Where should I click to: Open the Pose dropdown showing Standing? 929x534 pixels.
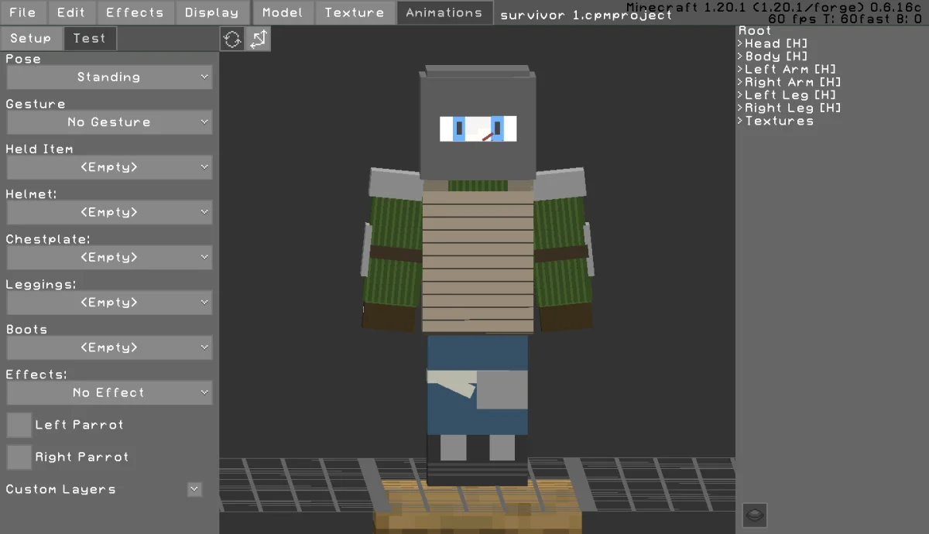pyautogui.click(x=109, y=77)
